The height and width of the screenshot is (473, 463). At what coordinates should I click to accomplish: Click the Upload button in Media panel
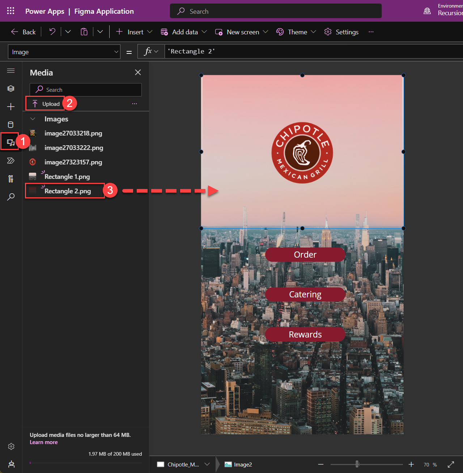44,103
